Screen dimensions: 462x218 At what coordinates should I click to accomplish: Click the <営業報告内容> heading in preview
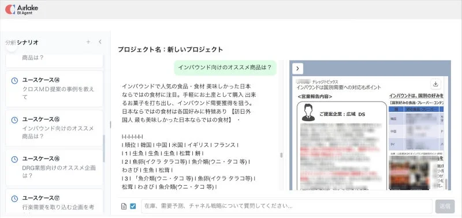point(314,96)
